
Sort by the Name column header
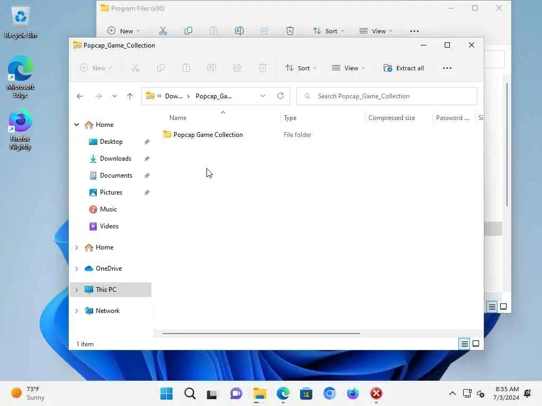tap(178, 118)
